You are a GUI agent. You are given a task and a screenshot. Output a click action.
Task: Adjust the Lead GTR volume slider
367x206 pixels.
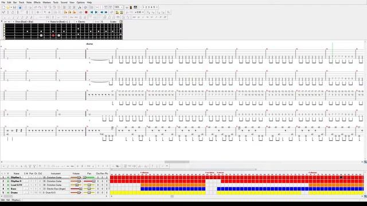pyautogui.click(x=76, y=185)
